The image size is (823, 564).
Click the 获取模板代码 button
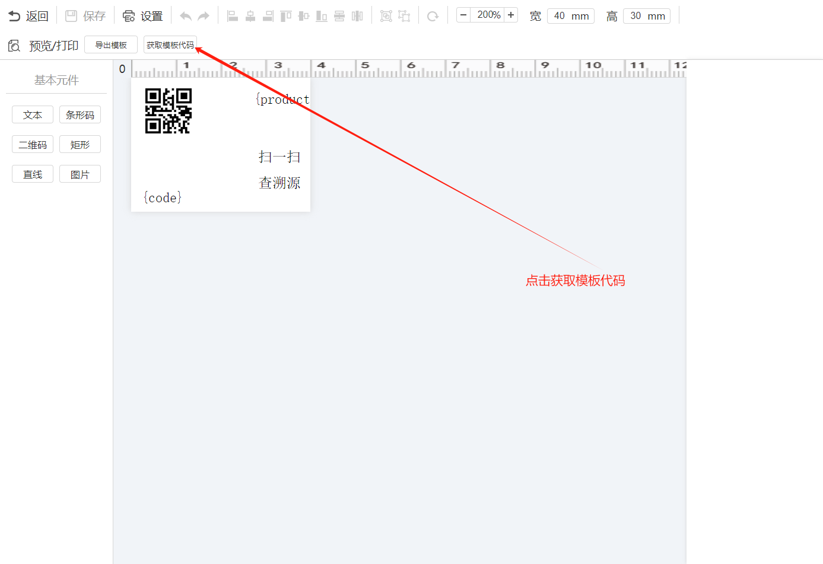coord(170,45)
